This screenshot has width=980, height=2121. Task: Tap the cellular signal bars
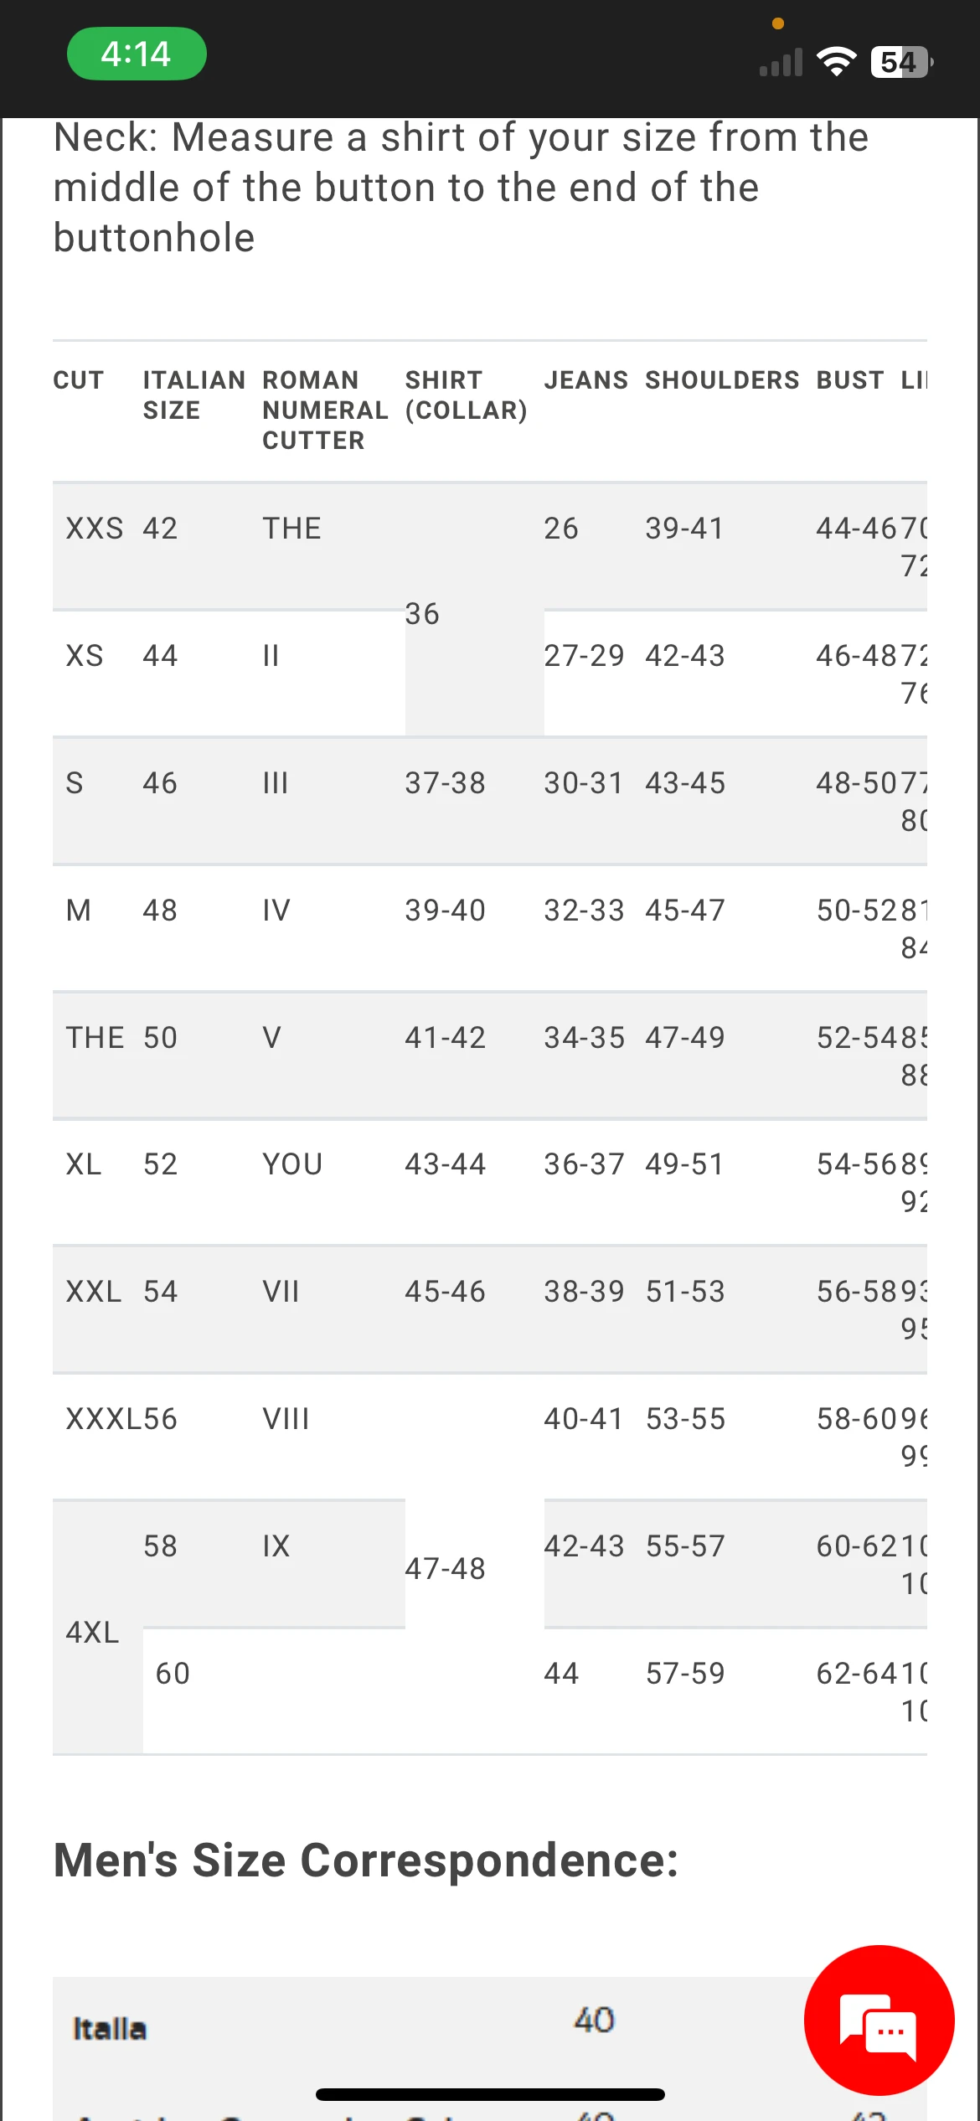click(x=781, y=63)
